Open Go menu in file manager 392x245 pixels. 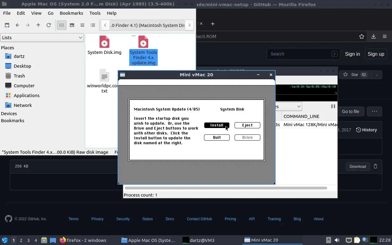click(x=51, y=13)
